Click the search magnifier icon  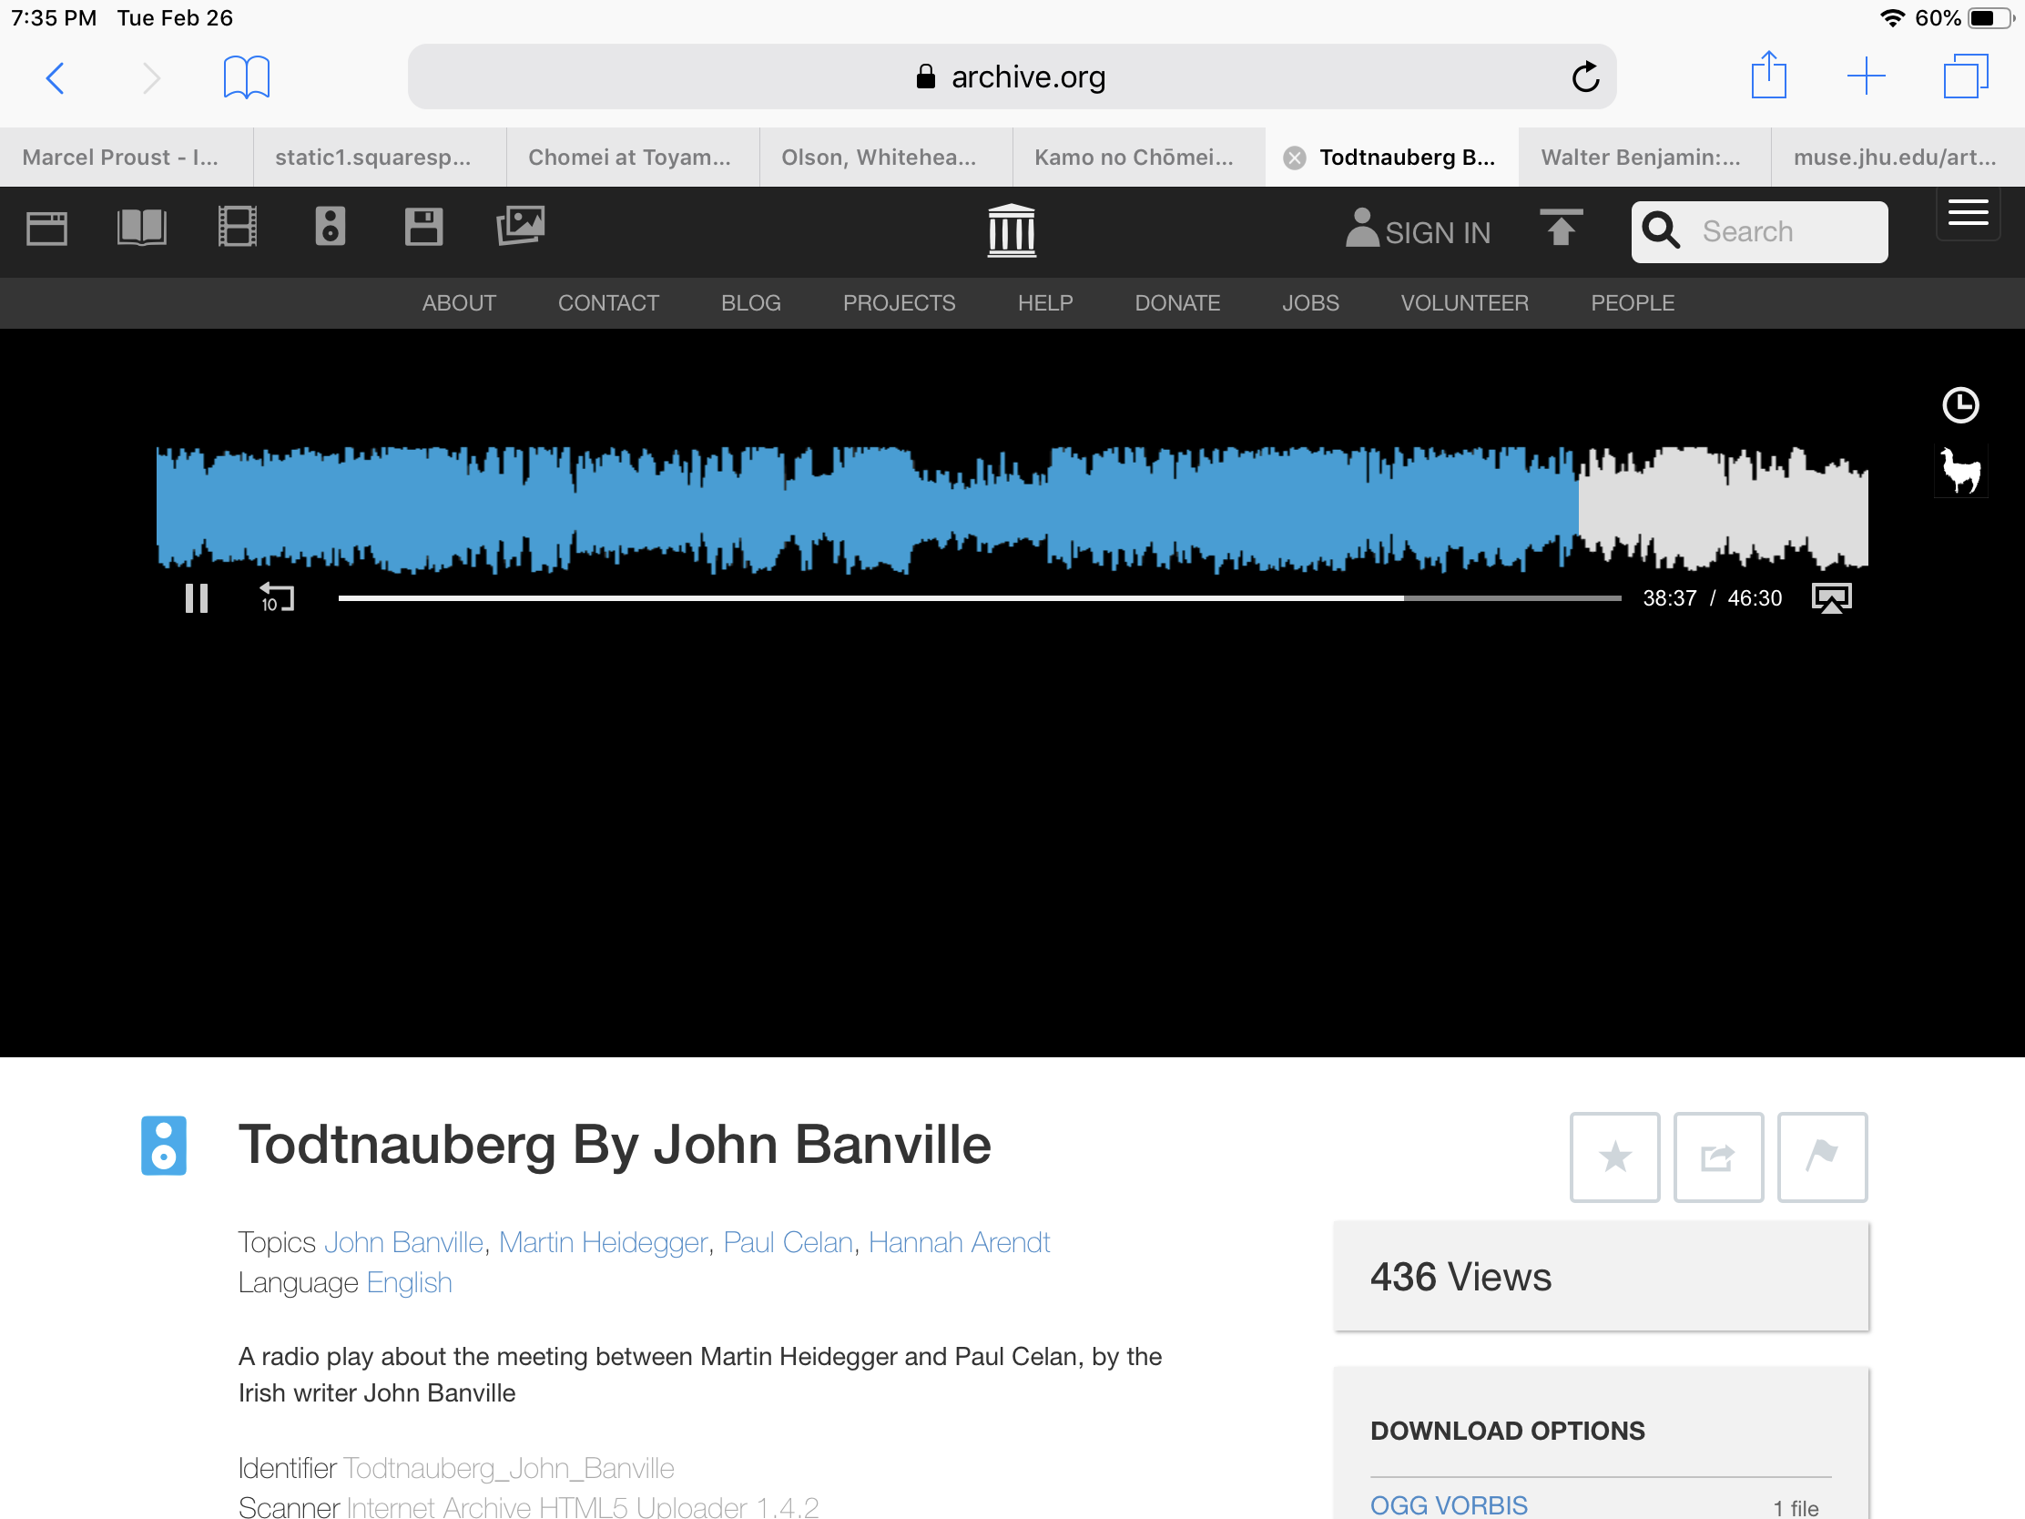coord(1661,230)
